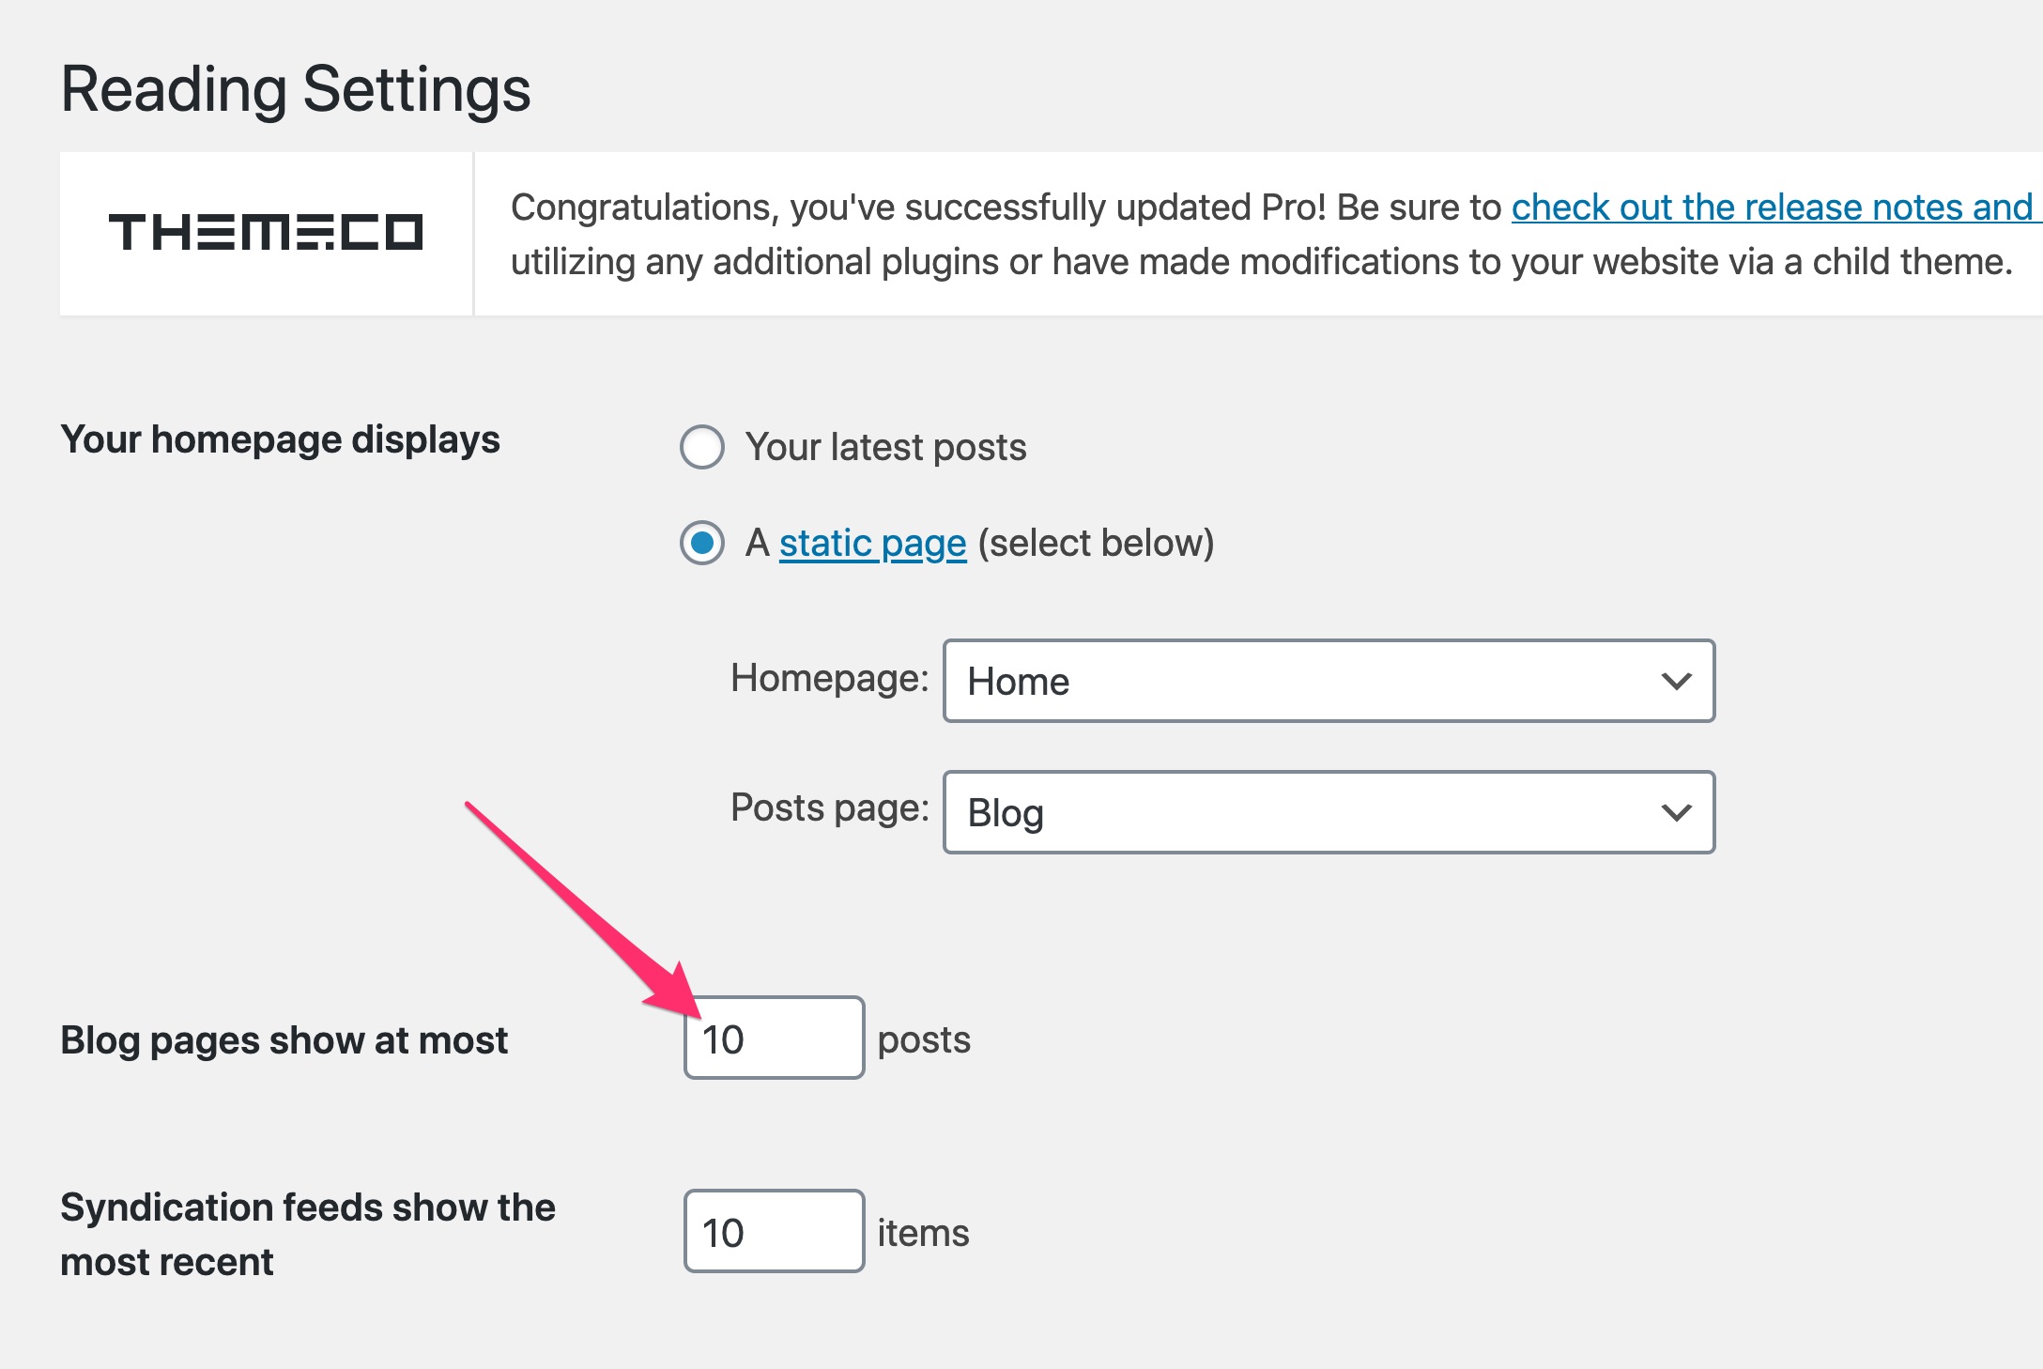This screenshot has height=1369, width=2043.
Task: Click the 'Posts page:' field label
Action: coord(829,808)
